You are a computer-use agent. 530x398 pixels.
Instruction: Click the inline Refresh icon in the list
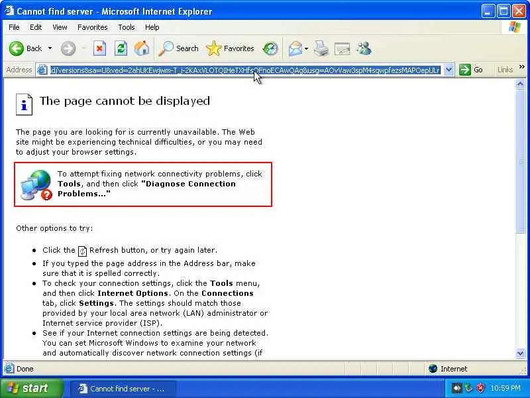click(x=82, y=251)
